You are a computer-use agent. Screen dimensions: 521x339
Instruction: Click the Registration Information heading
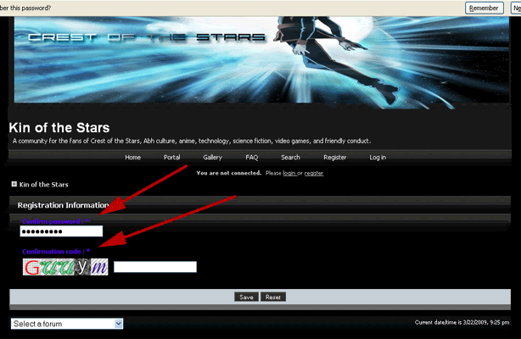pos(63,205)
